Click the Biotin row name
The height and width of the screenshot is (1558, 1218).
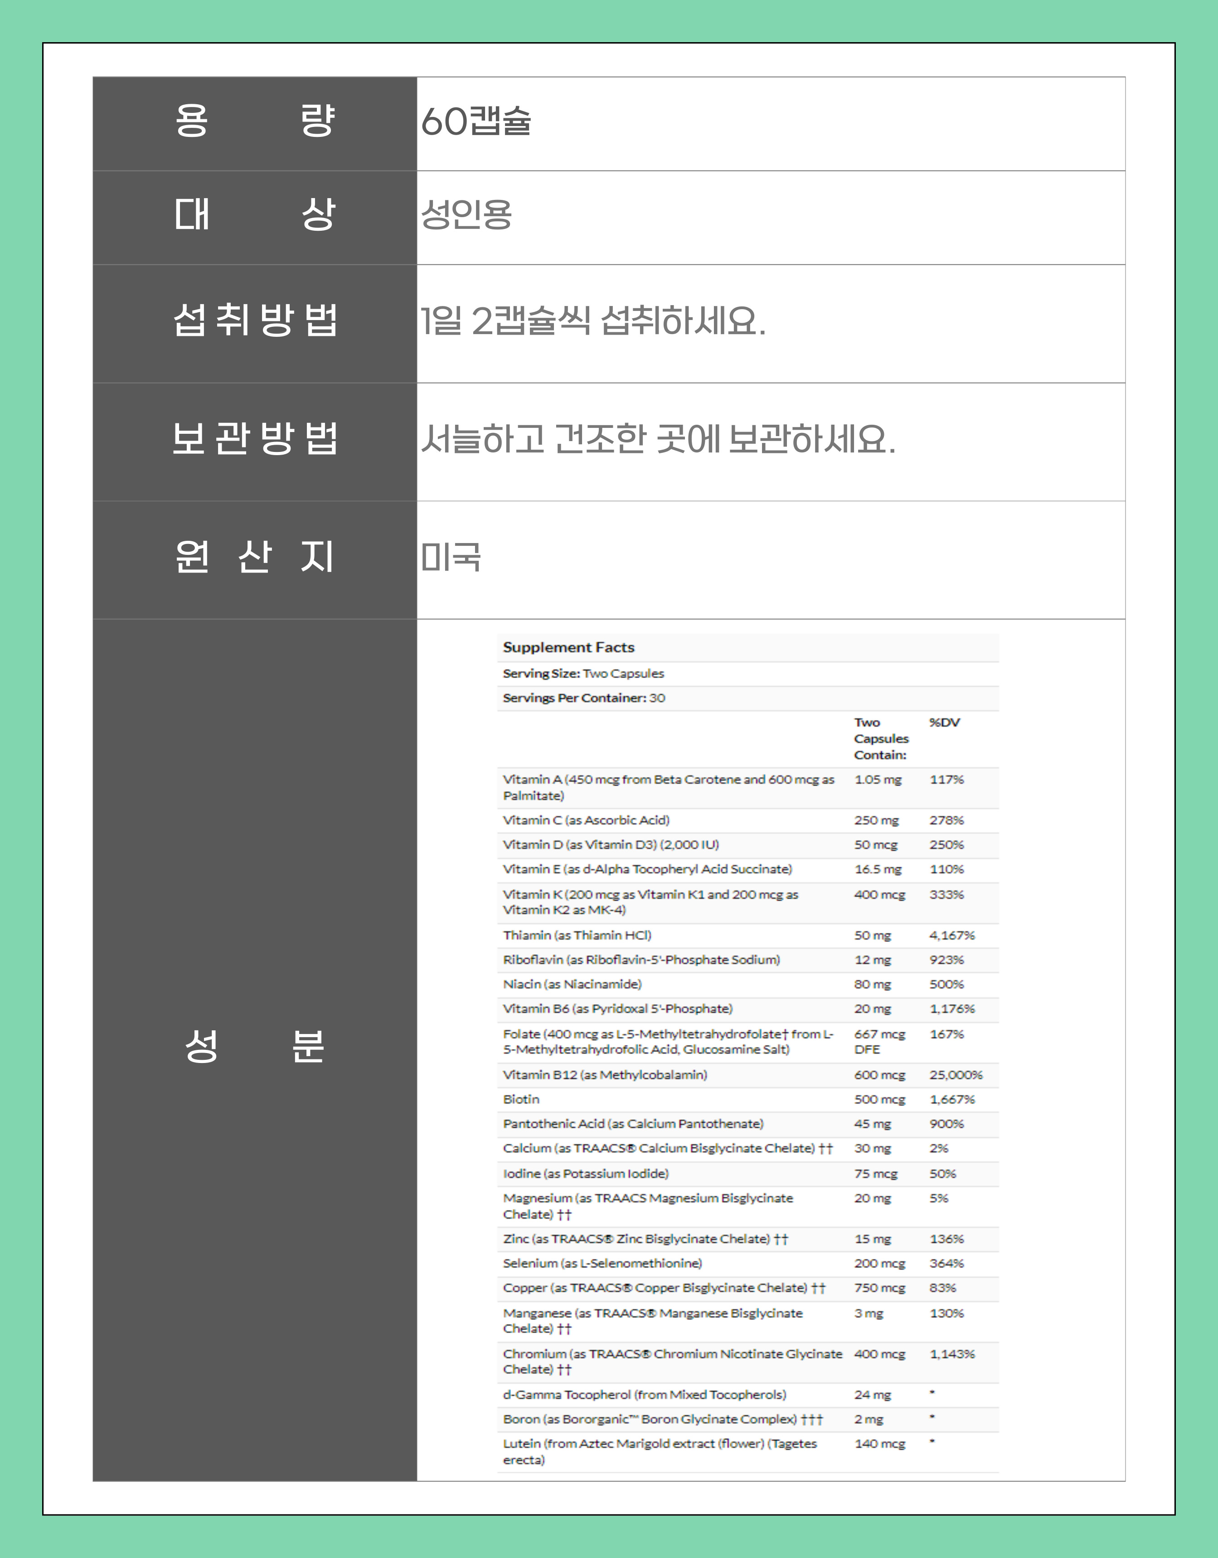pos(521,1099)
